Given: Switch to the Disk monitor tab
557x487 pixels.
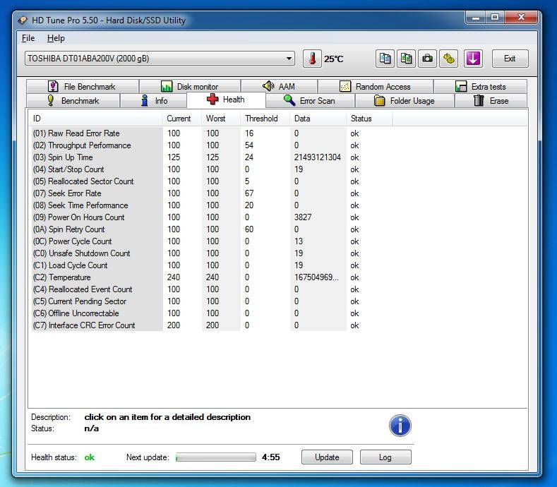Looking at the screenshot, I should 190,86.
